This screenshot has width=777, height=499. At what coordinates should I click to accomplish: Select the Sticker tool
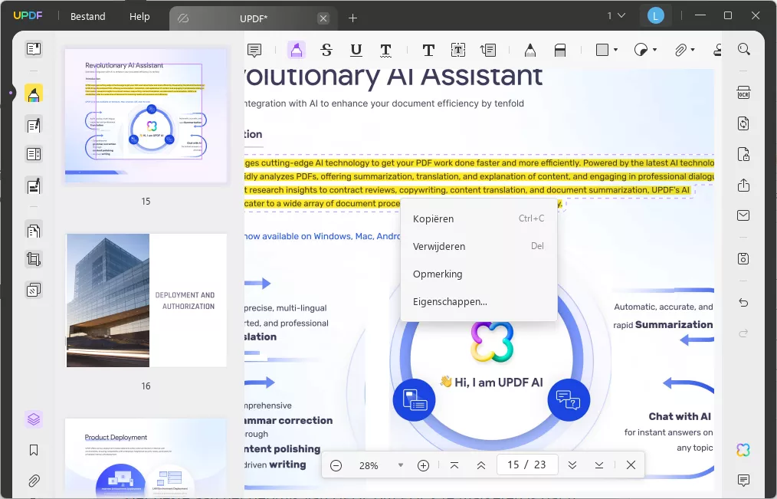click(x=641, y=50)
